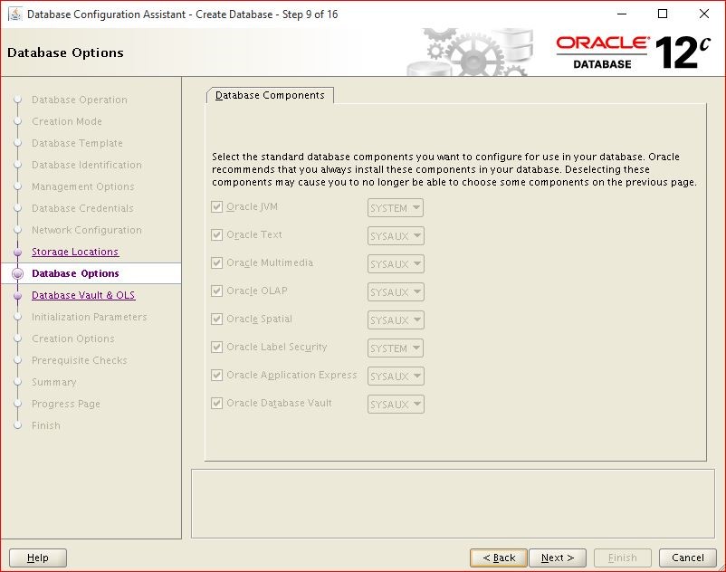Select the Database Options step

(x=75, y=273)
